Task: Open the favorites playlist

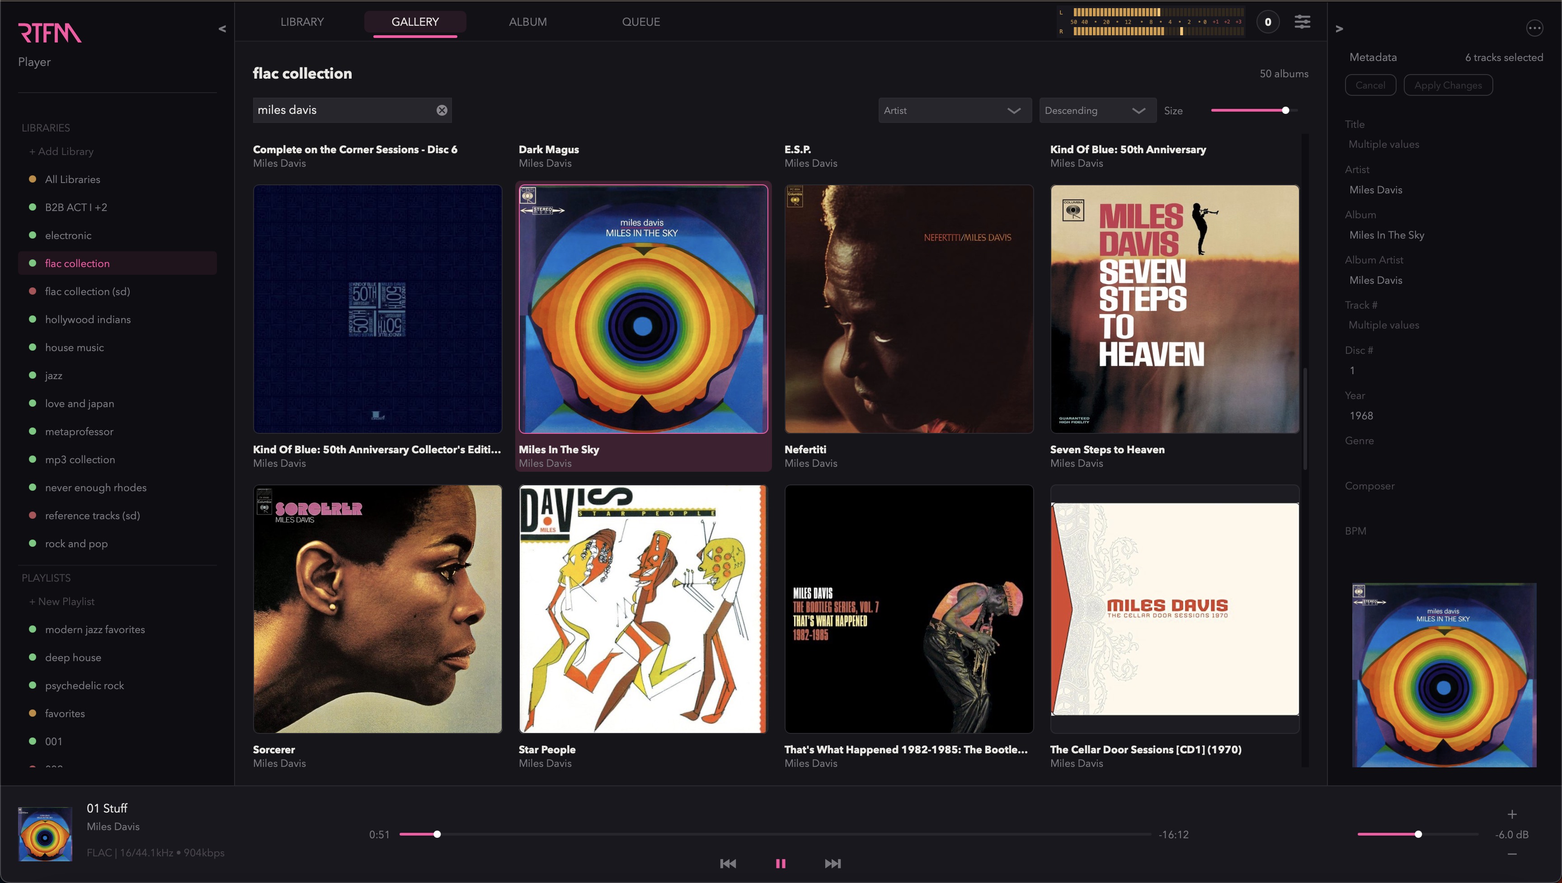Action: pyautogui.click(x=118, y=714)
